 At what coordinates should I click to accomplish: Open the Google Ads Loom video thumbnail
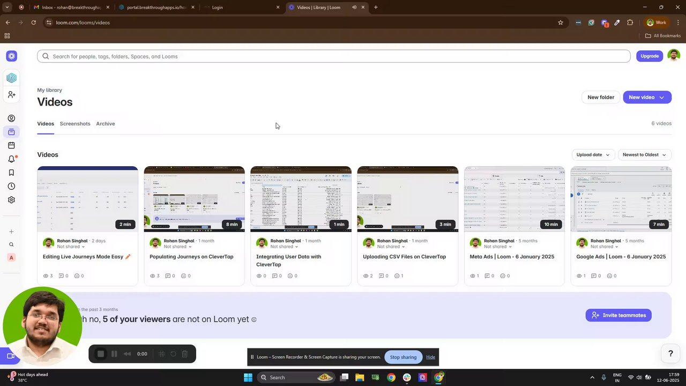click(x=621, y=199)
